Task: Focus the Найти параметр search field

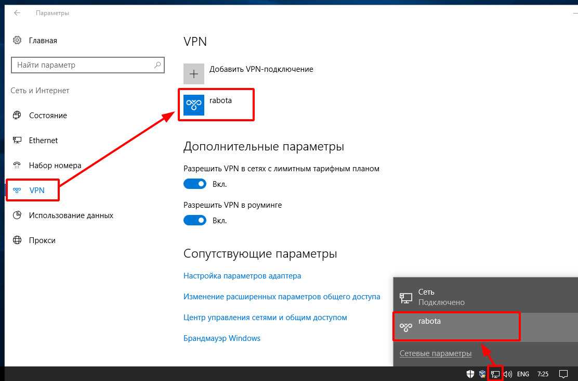Action: tap(88, 65)
